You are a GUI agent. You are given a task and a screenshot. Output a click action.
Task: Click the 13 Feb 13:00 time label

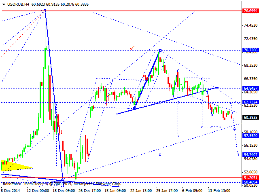coord(219,191)
